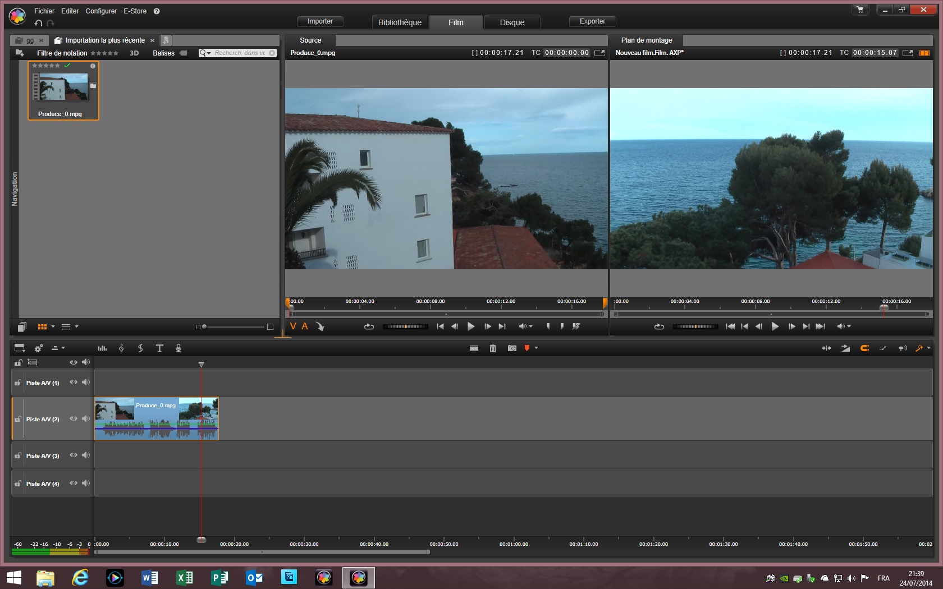
Task: Toggle magnetic snapping on timeline
Action: coord(864,348)
